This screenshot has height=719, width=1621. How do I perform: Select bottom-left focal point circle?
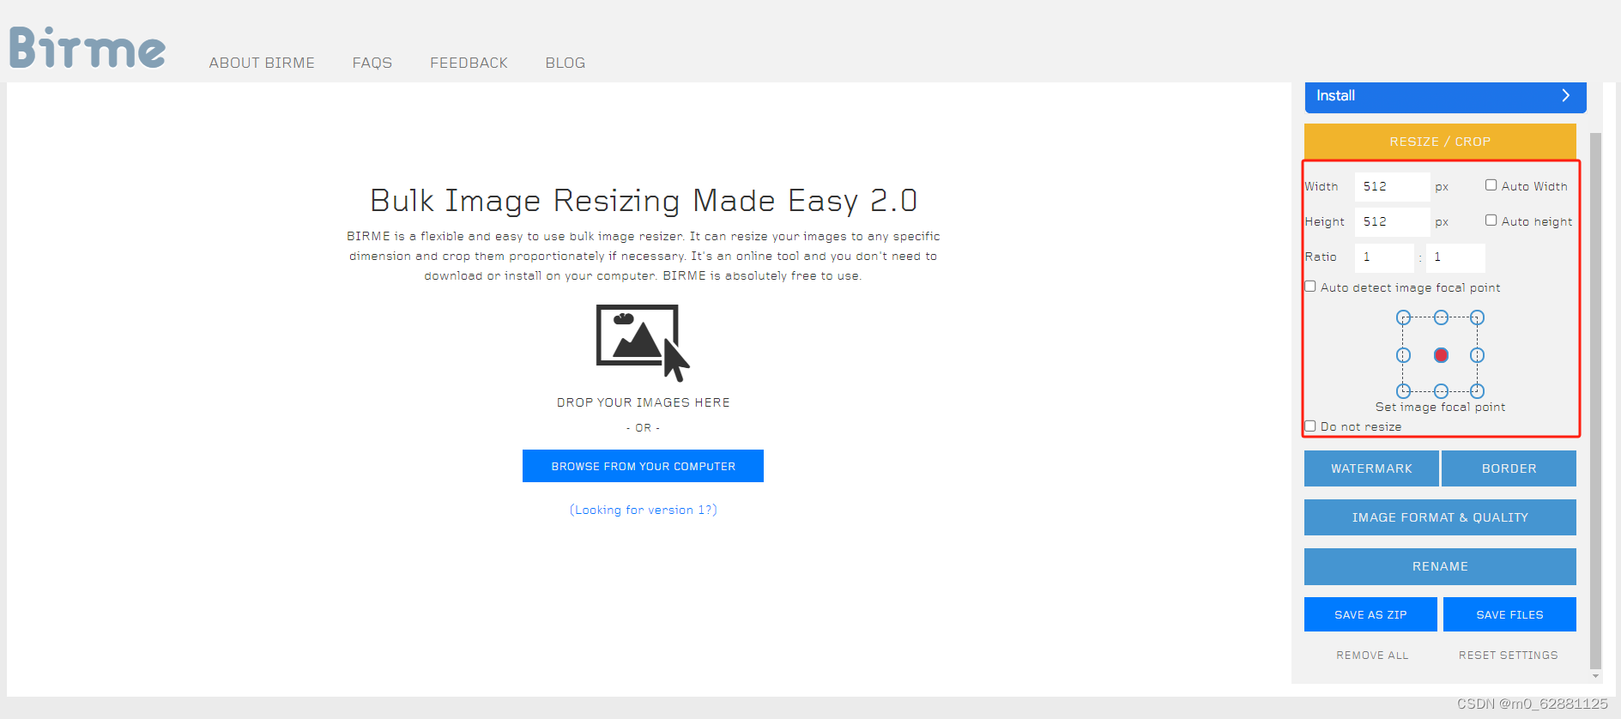(x=1404, y=390)
